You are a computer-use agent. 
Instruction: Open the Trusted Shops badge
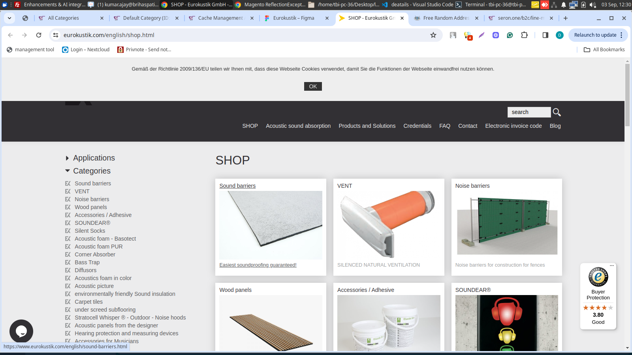(x=598, y=296)
